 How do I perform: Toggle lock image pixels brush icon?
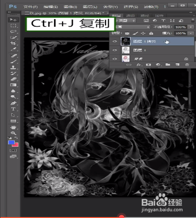coord(135,33)
